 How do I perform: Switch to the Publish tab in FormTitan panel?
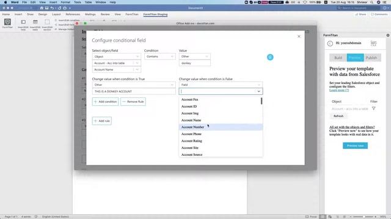coord(371,58)
